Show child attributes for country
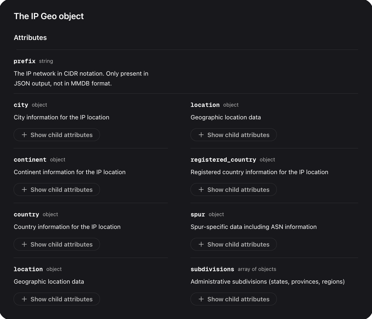 pos(57,244)
